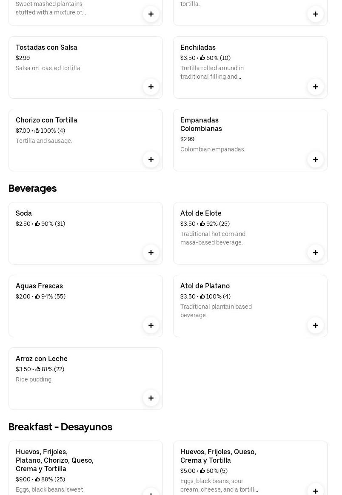Add a Soda to the order
This screenshot has height=495, width=342.
[151, 253]
